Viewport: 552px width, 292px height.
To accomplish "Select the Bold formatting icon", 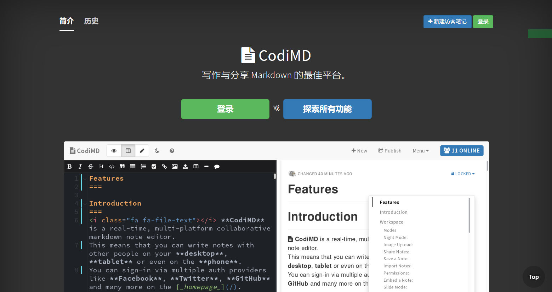I will (x=69, y=166).
